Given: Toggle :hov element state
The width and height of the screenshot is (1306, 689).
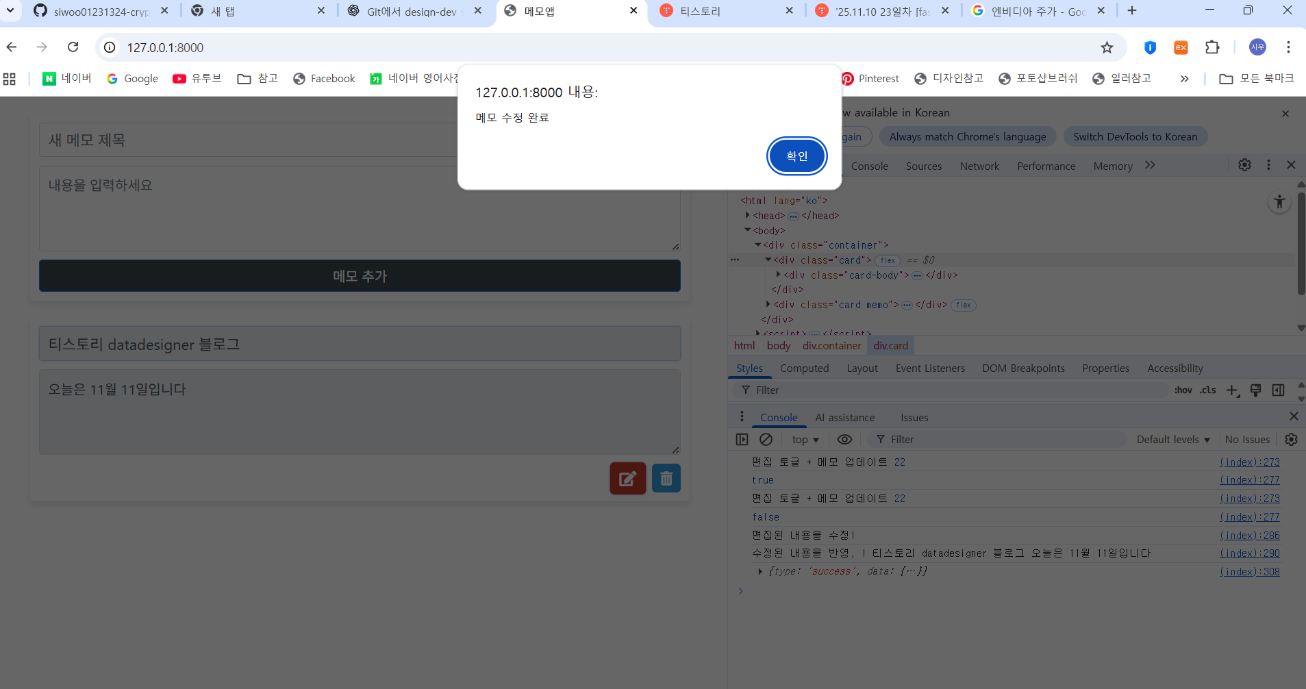Looking at the screenshot, I should (1183, 390).
